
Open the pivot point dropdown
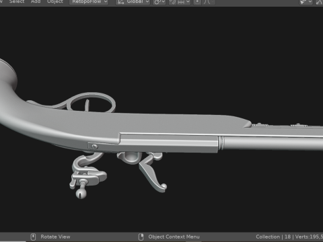[159, 2]
